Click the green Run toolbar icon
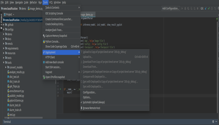219x125 pixels. click(182, 9)
